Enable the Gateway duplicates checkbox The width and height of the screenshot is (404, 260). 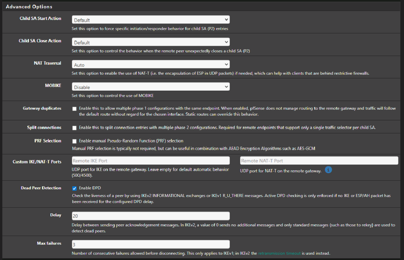point(75,109)
